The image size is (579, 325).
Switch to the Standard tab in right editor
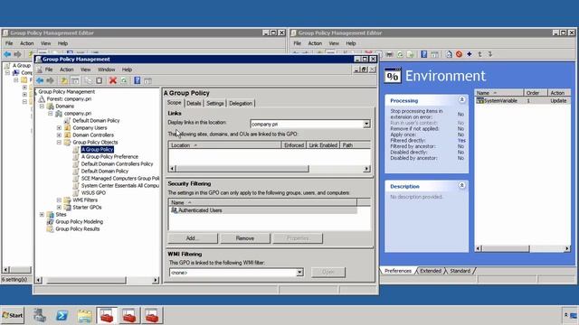tap(460, 271)
